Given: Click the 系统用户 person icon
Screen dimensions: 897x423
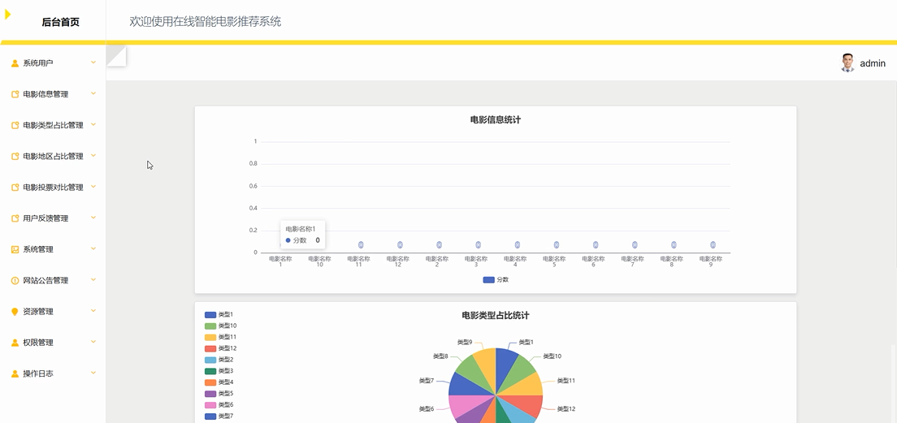Looking at the screenshot, I should (x=15, y=63).
